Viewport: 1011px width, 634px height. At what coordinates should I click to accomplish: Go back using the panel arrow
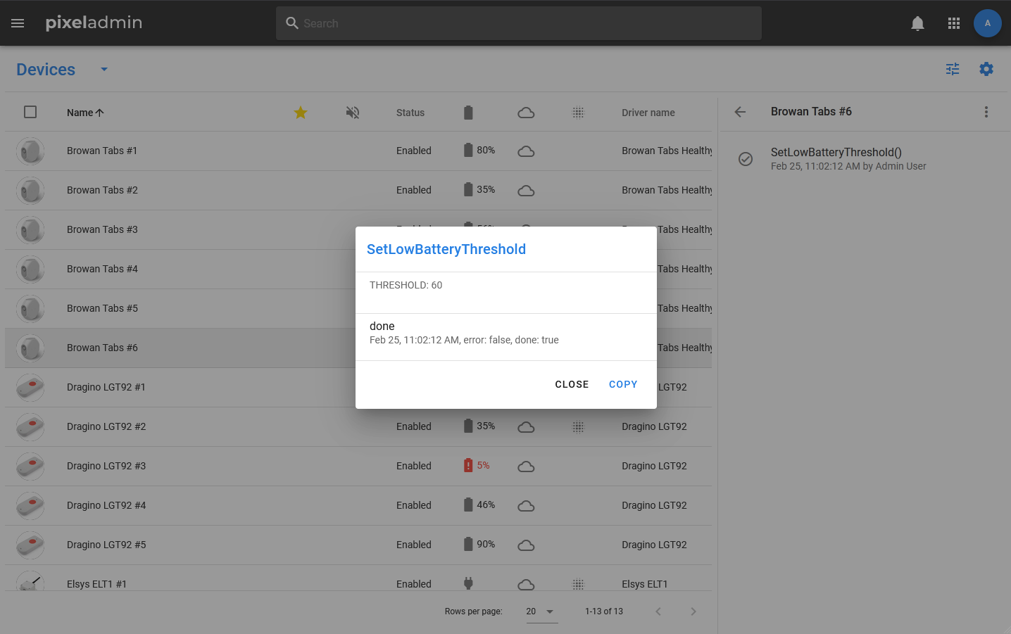click(740, 112)
